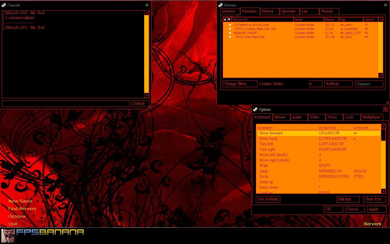Screen dimensions: 390x244
Task: Refresh the server list
Action: coord(338,84)
